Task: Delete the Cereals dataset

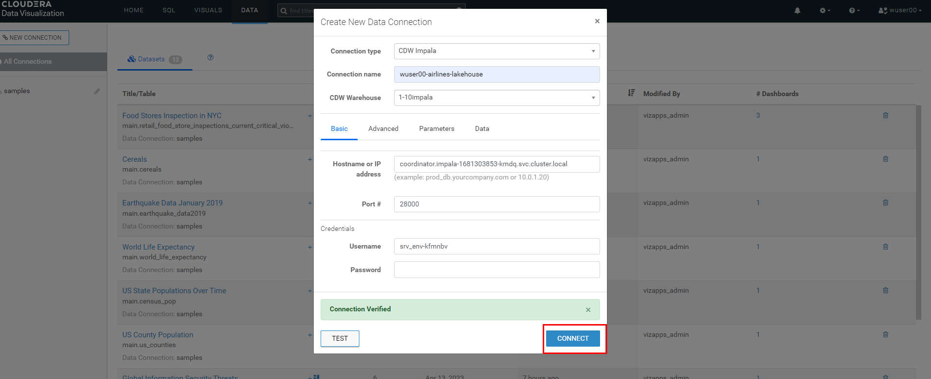Action: 885,159
